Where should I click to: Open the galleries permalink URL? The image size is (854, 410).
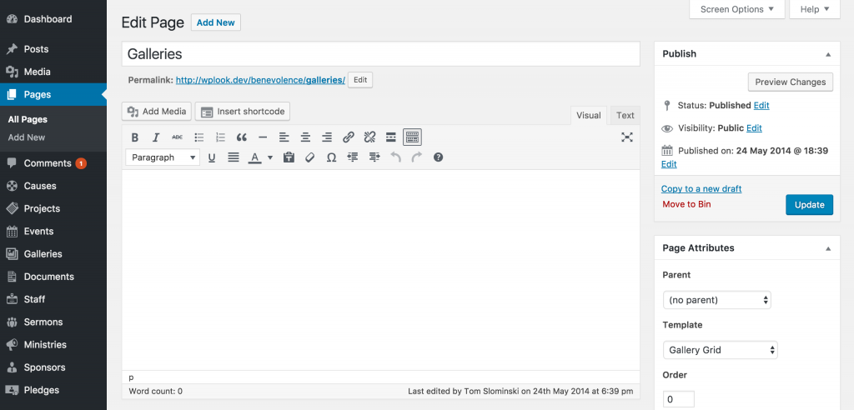click(x=260, y=80)
